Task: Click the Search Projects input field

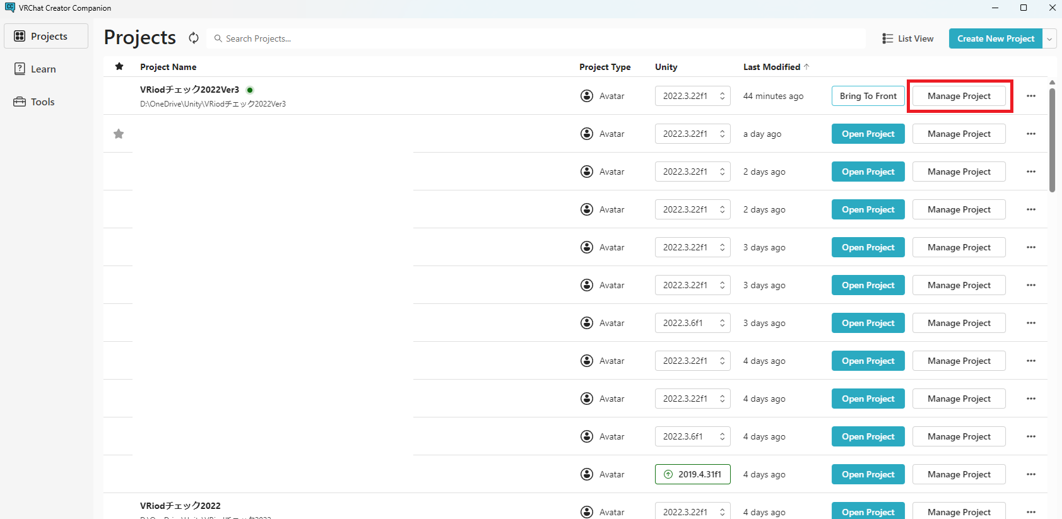Action: (x=536, y=38)
